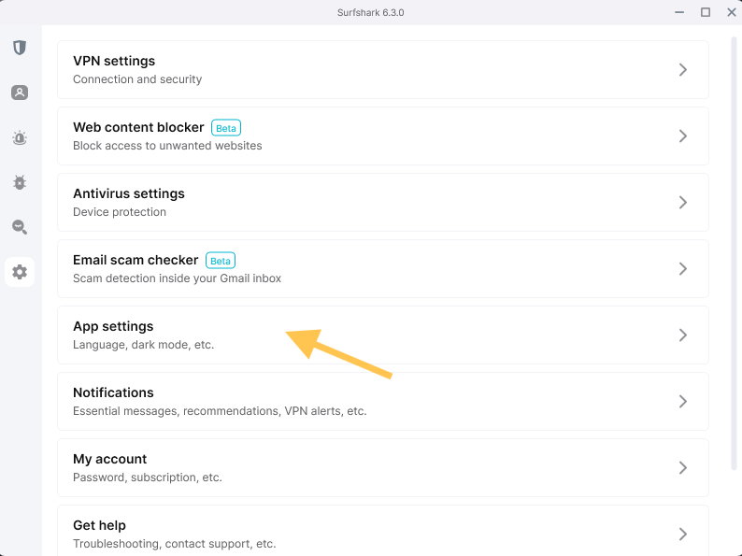
Task: Click the chevron on the Notifications row
Action: (x=683, y=401)
